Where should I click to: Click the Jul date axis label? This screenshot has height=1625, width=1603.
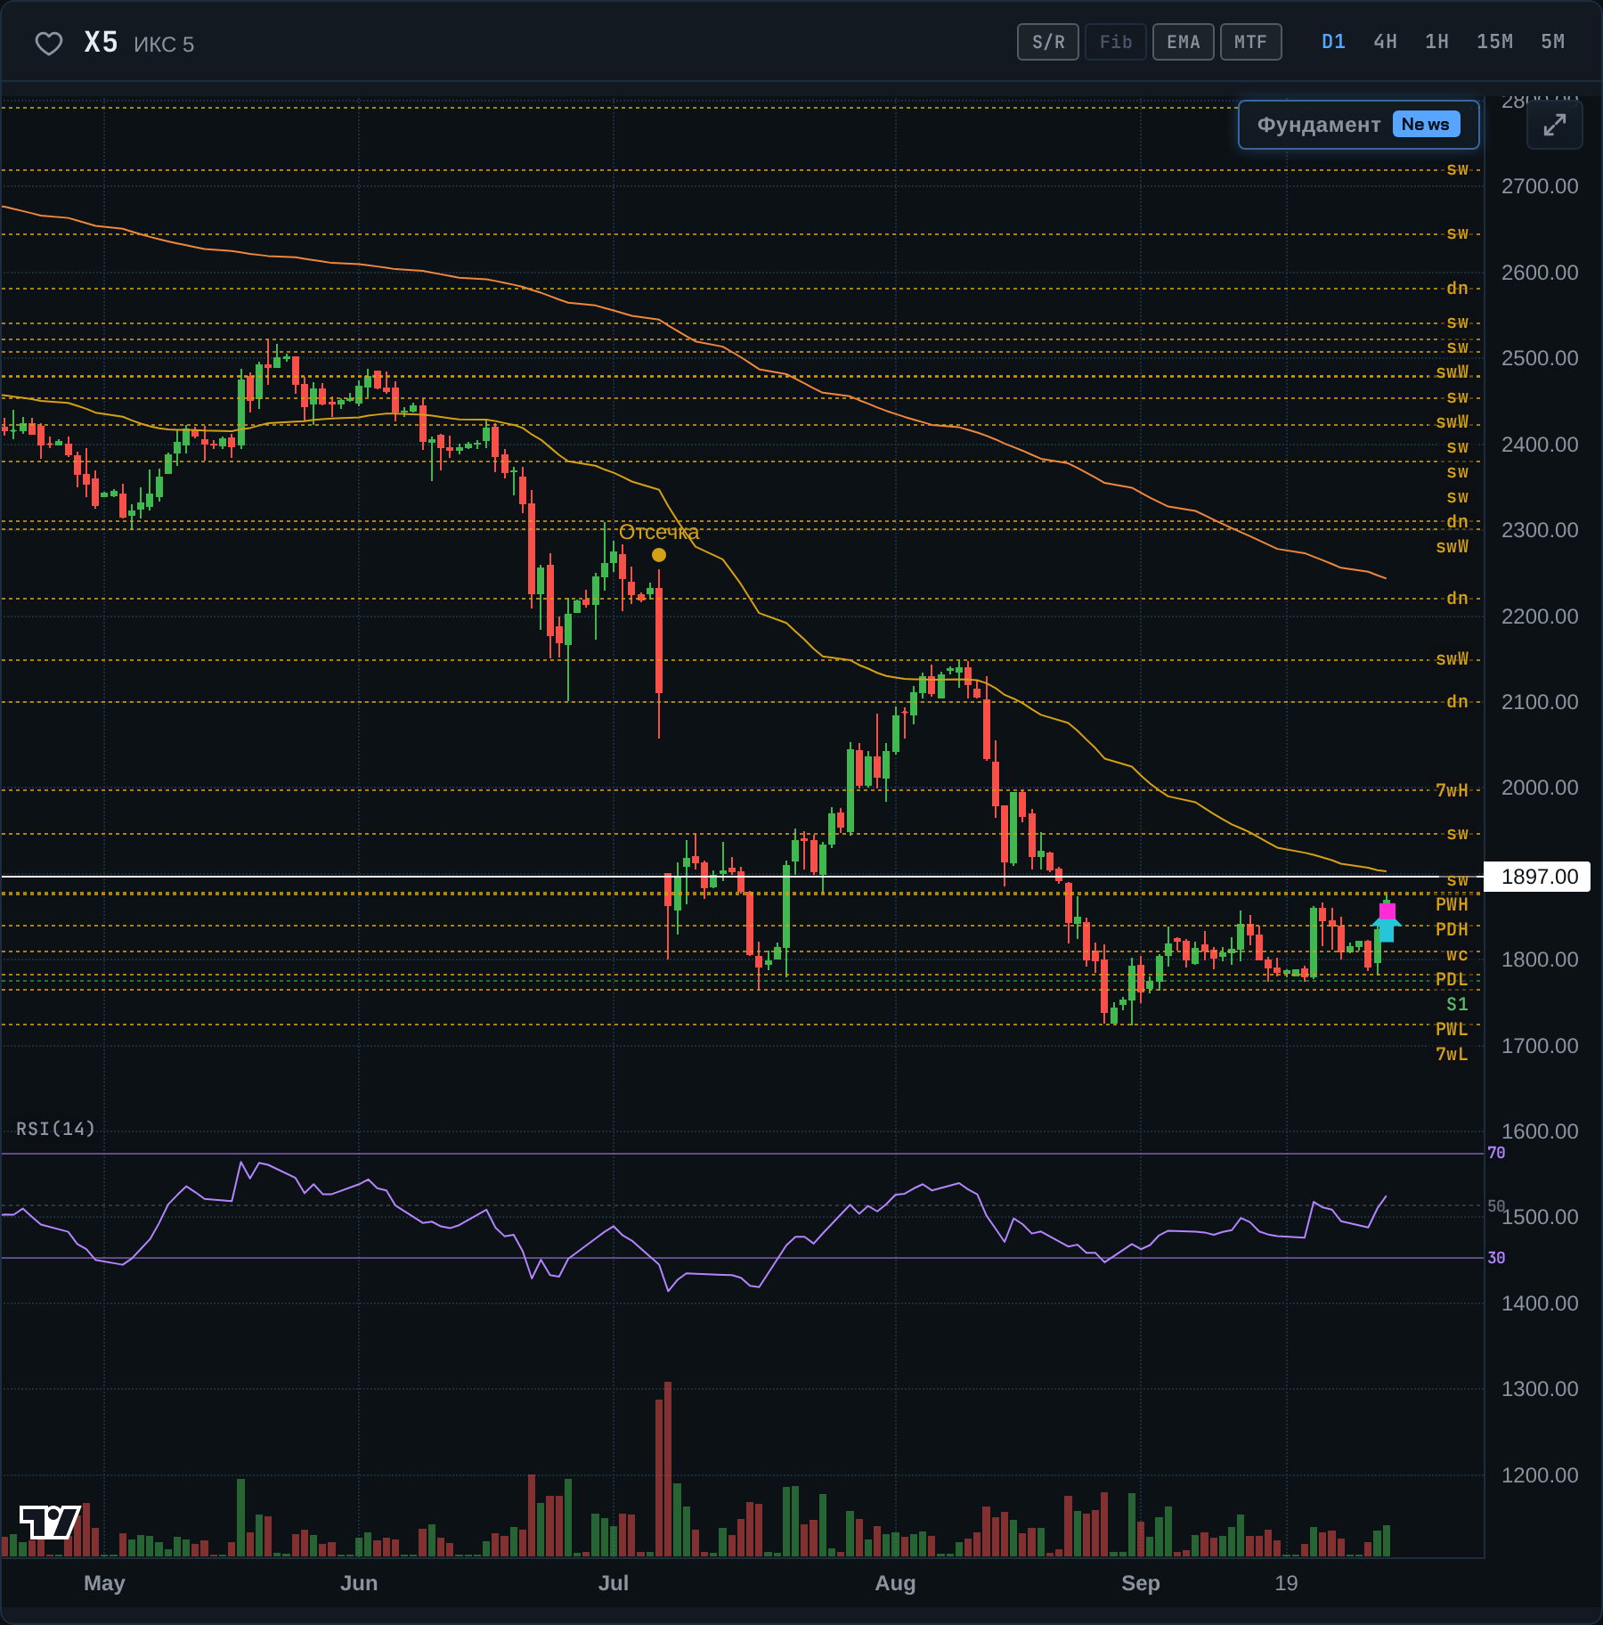614,1583
